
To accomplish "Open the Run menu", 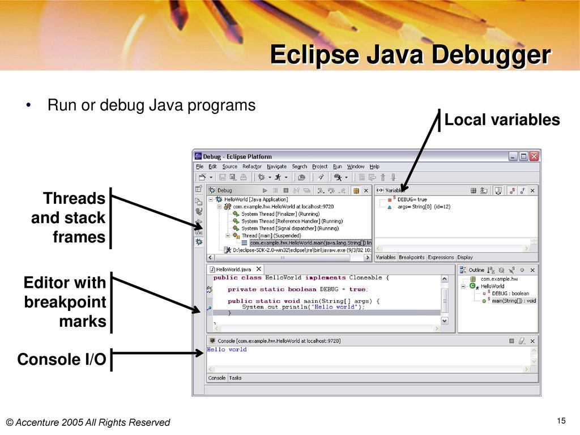I will click(338, 167).
